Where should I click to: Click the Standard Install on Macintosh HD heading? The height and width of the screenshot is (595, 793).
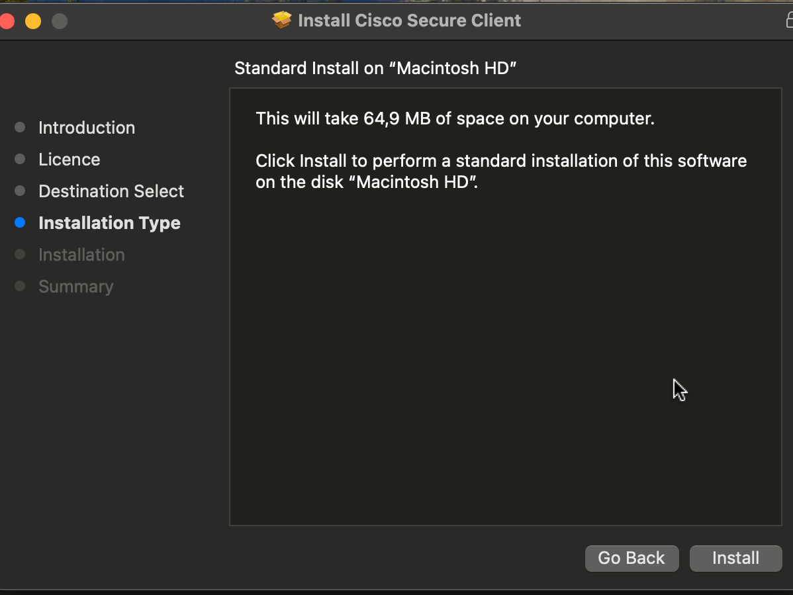(375, 68)
